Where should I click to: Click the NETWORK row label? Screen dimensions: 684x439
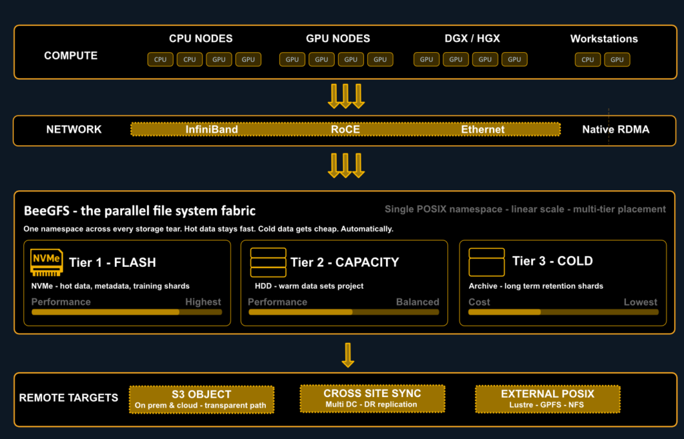[73, 129]
